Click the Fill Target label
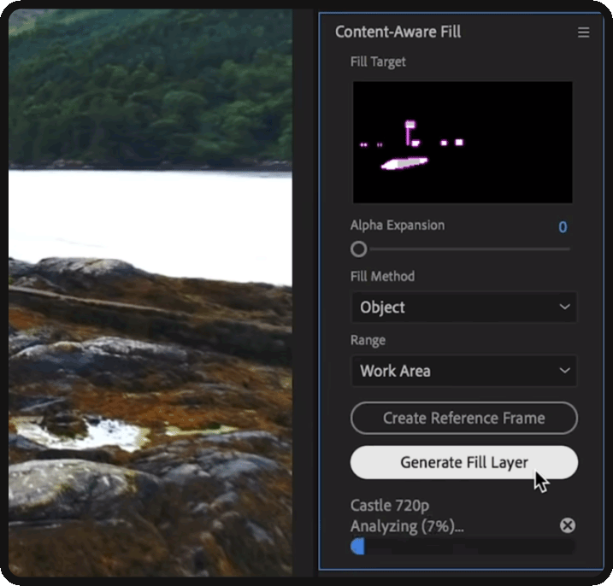The height and width of the screenshot is (586, 613). tap(378, 62)
